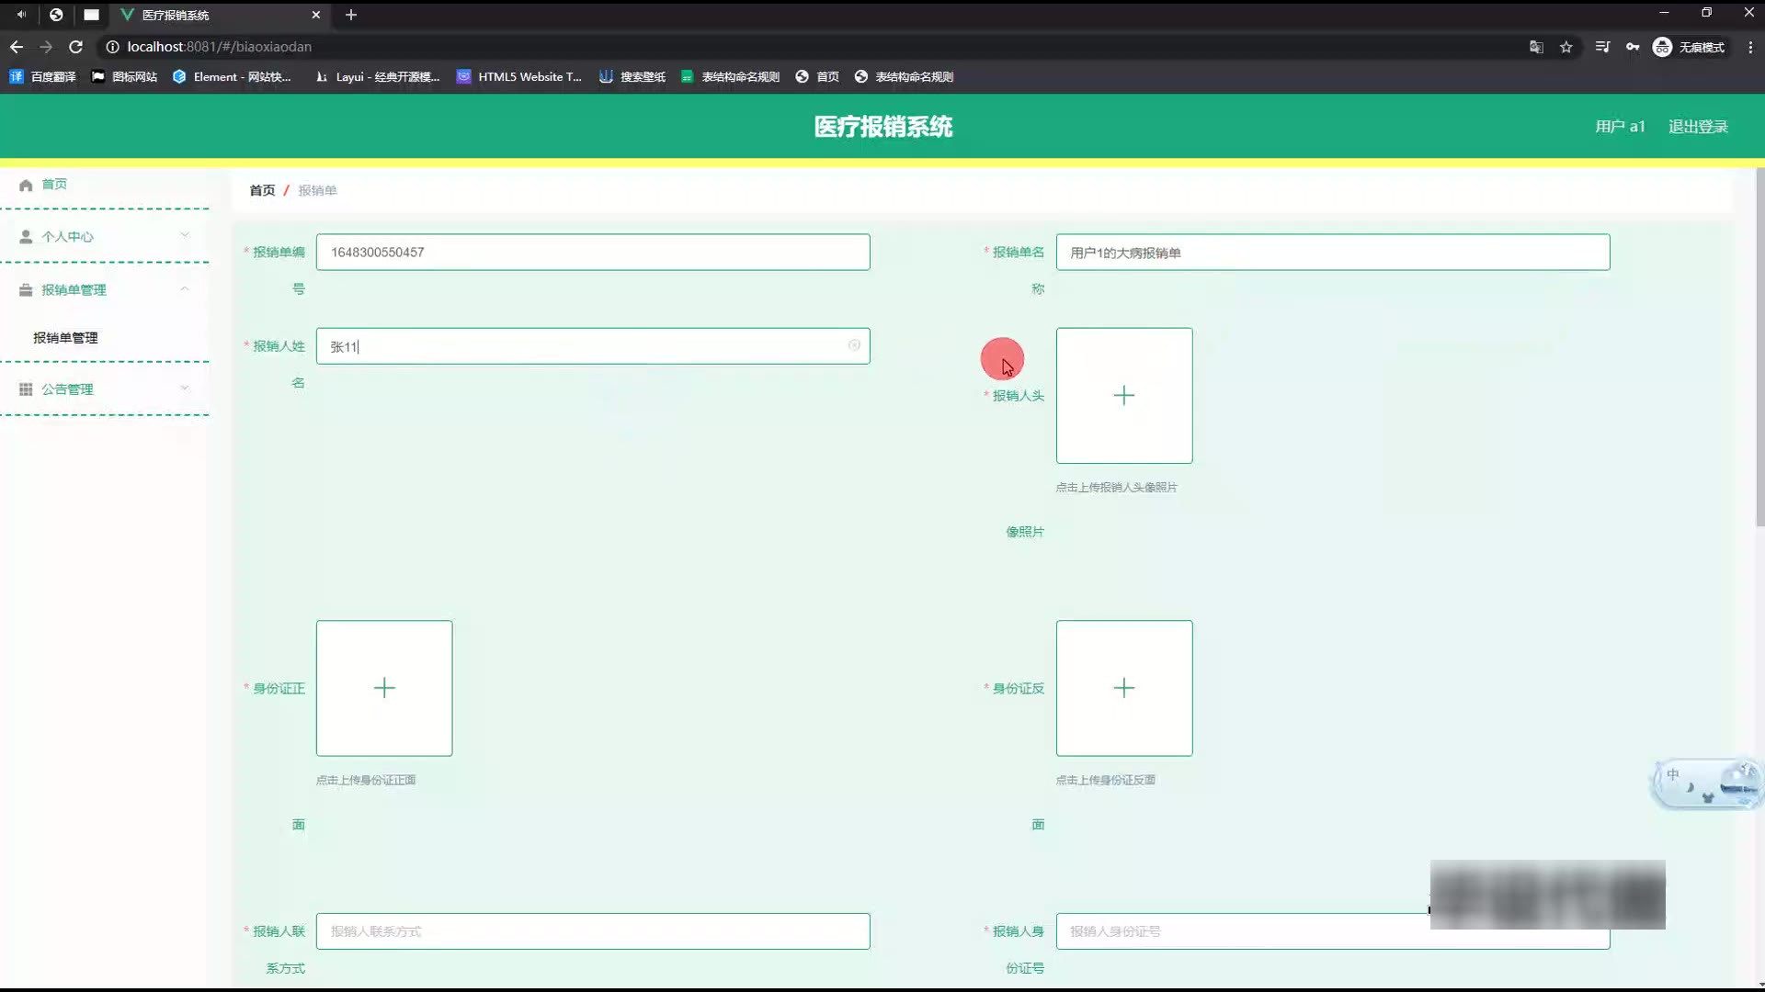This screenshot has width=1765, height=992.
Task: Click 退出登录 to log out
Action: pyautogui.click(x=1698, y=127)
